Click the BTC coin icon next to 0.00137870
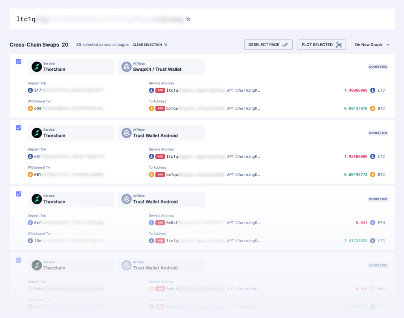The image size is (404, 318). (372, 108)
